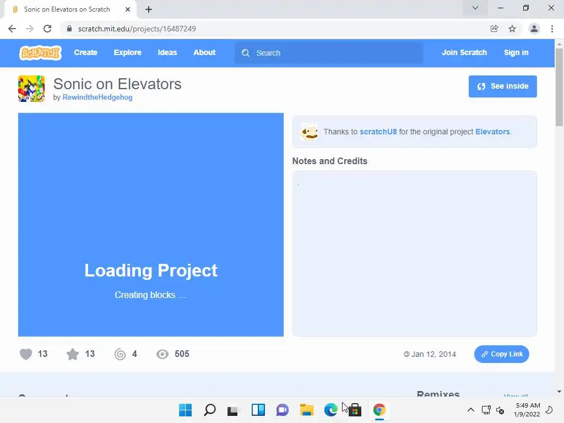Share this page using the share icon
The width and height of the screenshot is (564, 423).
[494, 29]
